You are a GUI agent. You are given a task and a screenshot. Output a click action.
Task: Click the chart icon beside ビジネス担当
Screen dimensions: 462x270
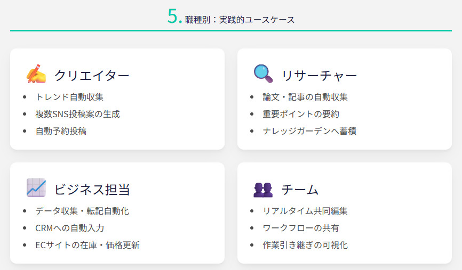click(x=36, y=188)
